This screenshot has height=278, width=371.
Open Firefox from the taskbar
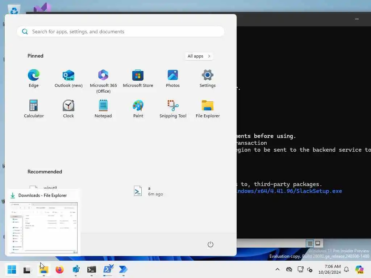pos(60,269)
